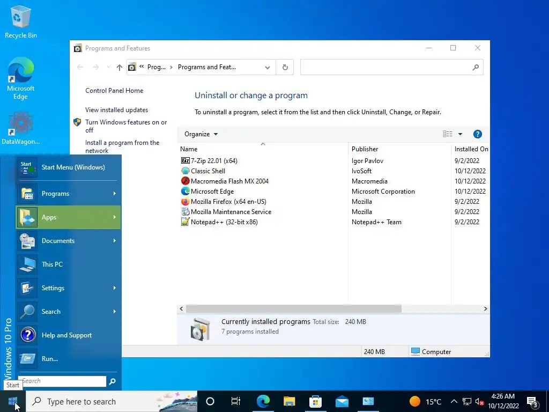The width and height of the screenshot is (549, 412).
Task: Open the Recycle Bin desktop icon
Action: (x=21, y=23)
